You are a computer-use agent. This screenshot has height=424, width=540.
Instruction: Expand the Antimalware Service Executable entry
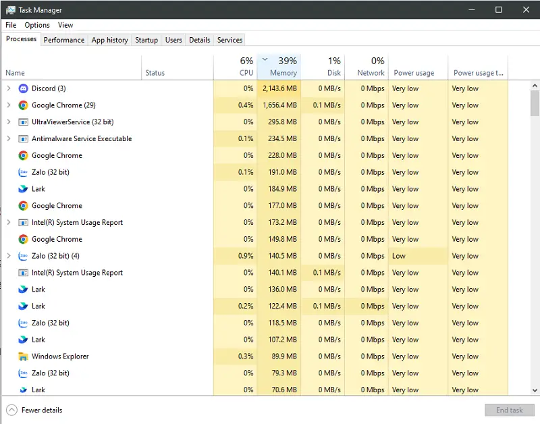(9, 139)
